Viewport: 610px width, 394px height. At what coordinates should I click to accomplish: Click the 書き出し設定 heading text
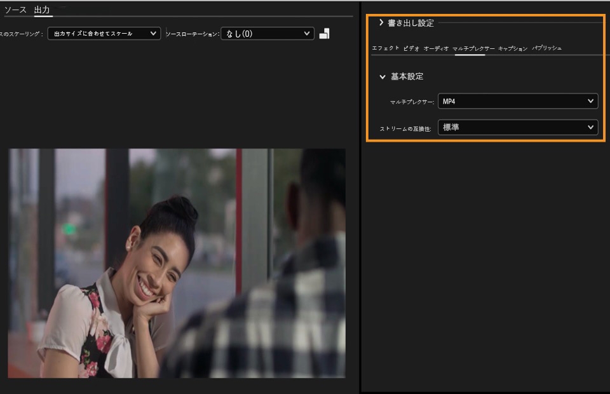(411, 23)
